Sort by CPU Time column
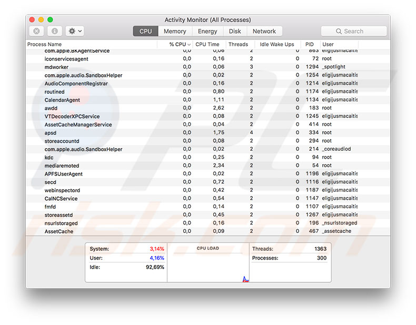The image size is (416, 325). tap(209, 44)
